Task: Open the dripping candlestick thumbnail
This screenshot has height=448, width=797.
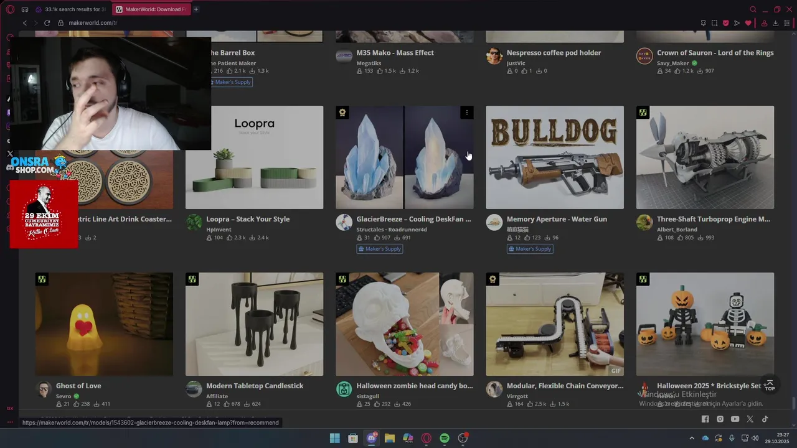Action: click(254, 324)
